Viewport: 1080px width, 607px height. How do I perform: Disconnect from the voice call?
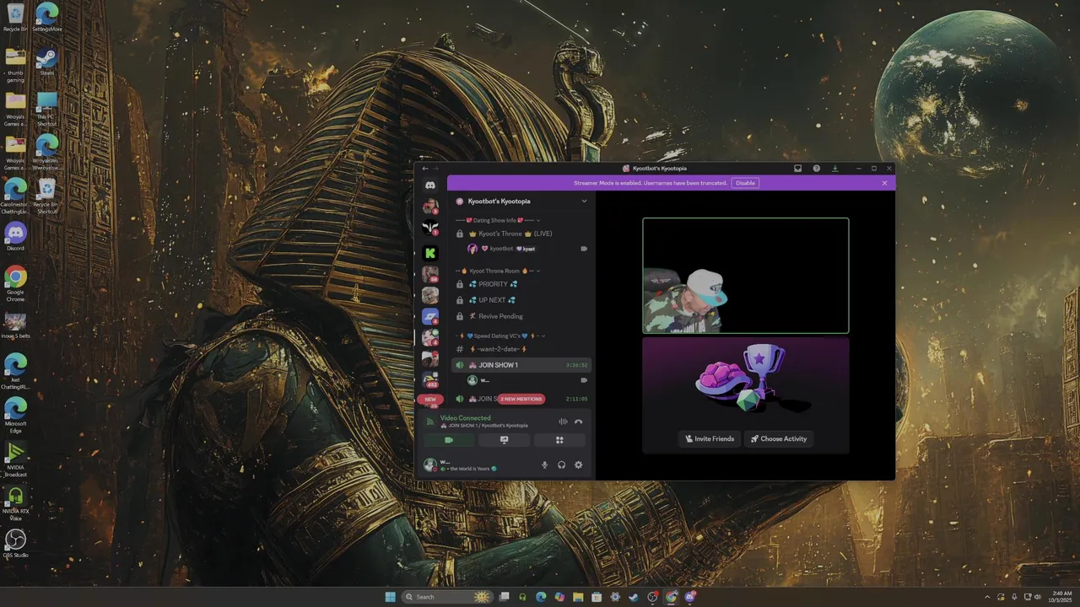tap(579, 422)
